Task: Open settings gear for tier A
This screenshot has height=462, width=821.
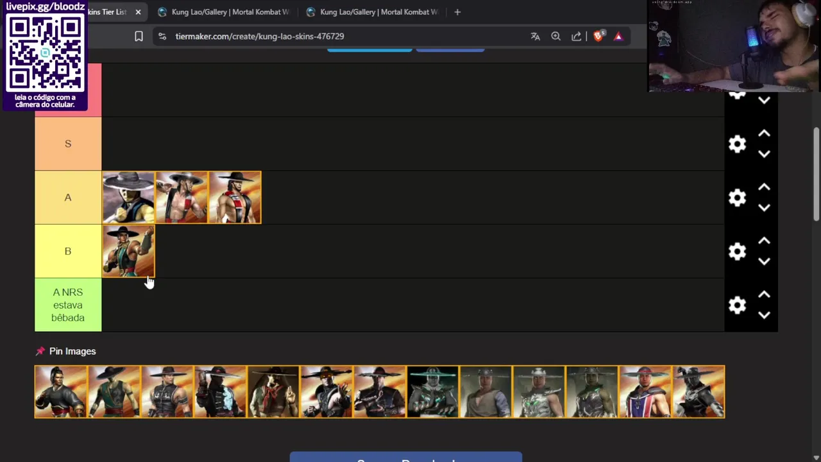Action: pos(737,198)
